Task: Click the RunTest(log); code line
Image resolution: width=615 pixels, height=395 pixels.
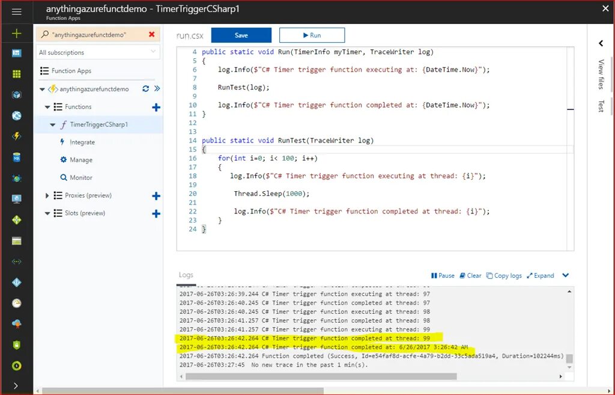Action: [x=244, y=87]
